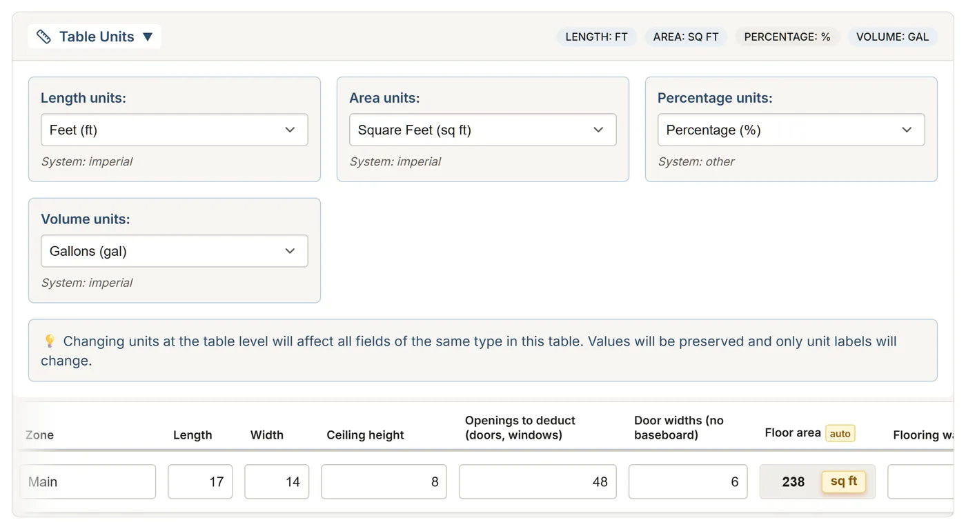Click the Percentage units: label
Image resolution: width=966 pixels, height=529 pixels.
[x=715, y=98]
